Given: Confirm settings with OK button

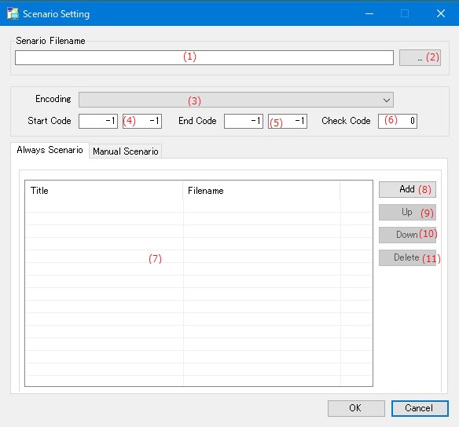Looking at the screenshot, I should pyautogui.click(x=356, y=408).
